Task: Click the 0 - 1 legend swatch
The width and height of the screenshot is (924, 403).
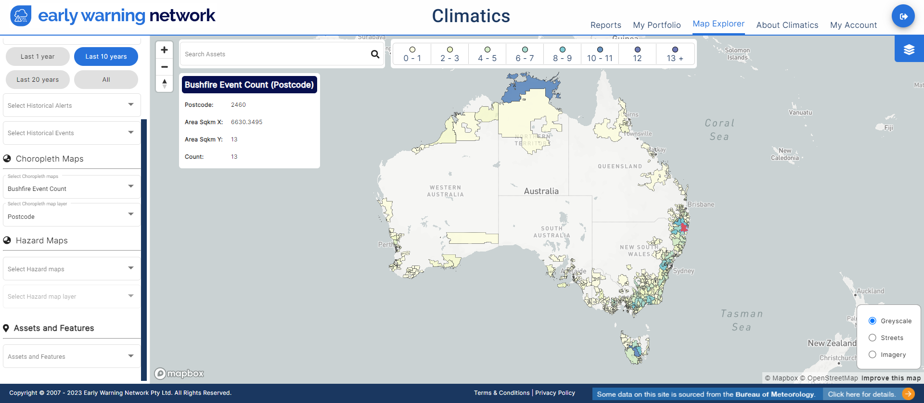Action: tap(412, 50)
